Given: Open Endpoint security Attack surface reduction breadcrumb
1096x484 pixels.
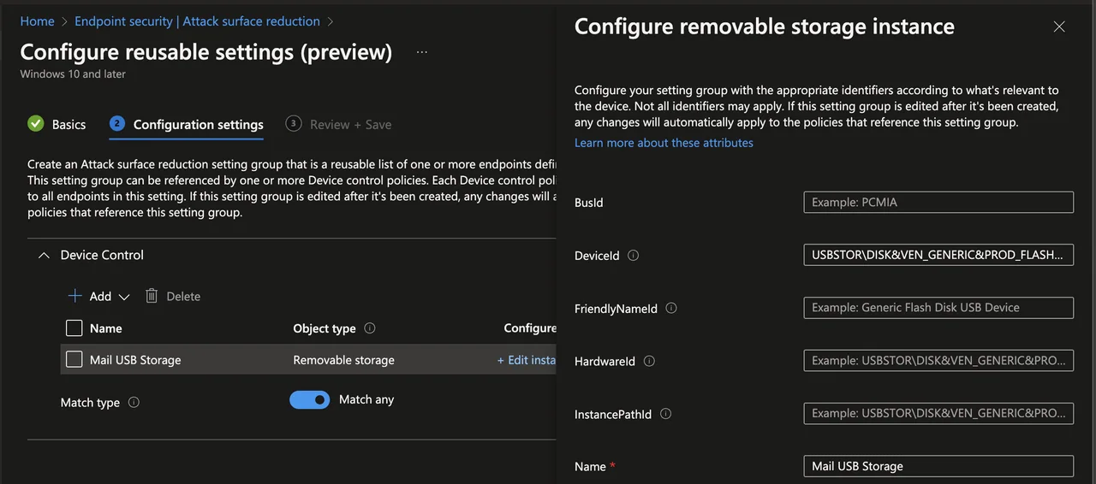Looking at the screenshot, I should click(197, 21).
